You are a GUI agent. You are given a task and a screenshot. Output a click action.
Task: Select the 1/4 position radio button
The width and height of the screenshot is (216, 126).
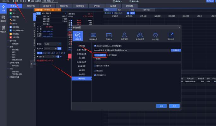pyautogui.click(x=54, y=53)
